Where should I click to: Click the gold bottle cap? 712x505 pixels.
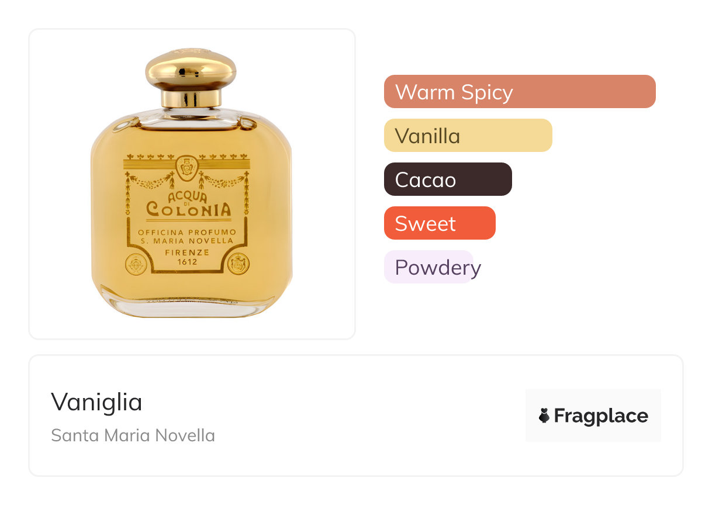tap(191, 68)
